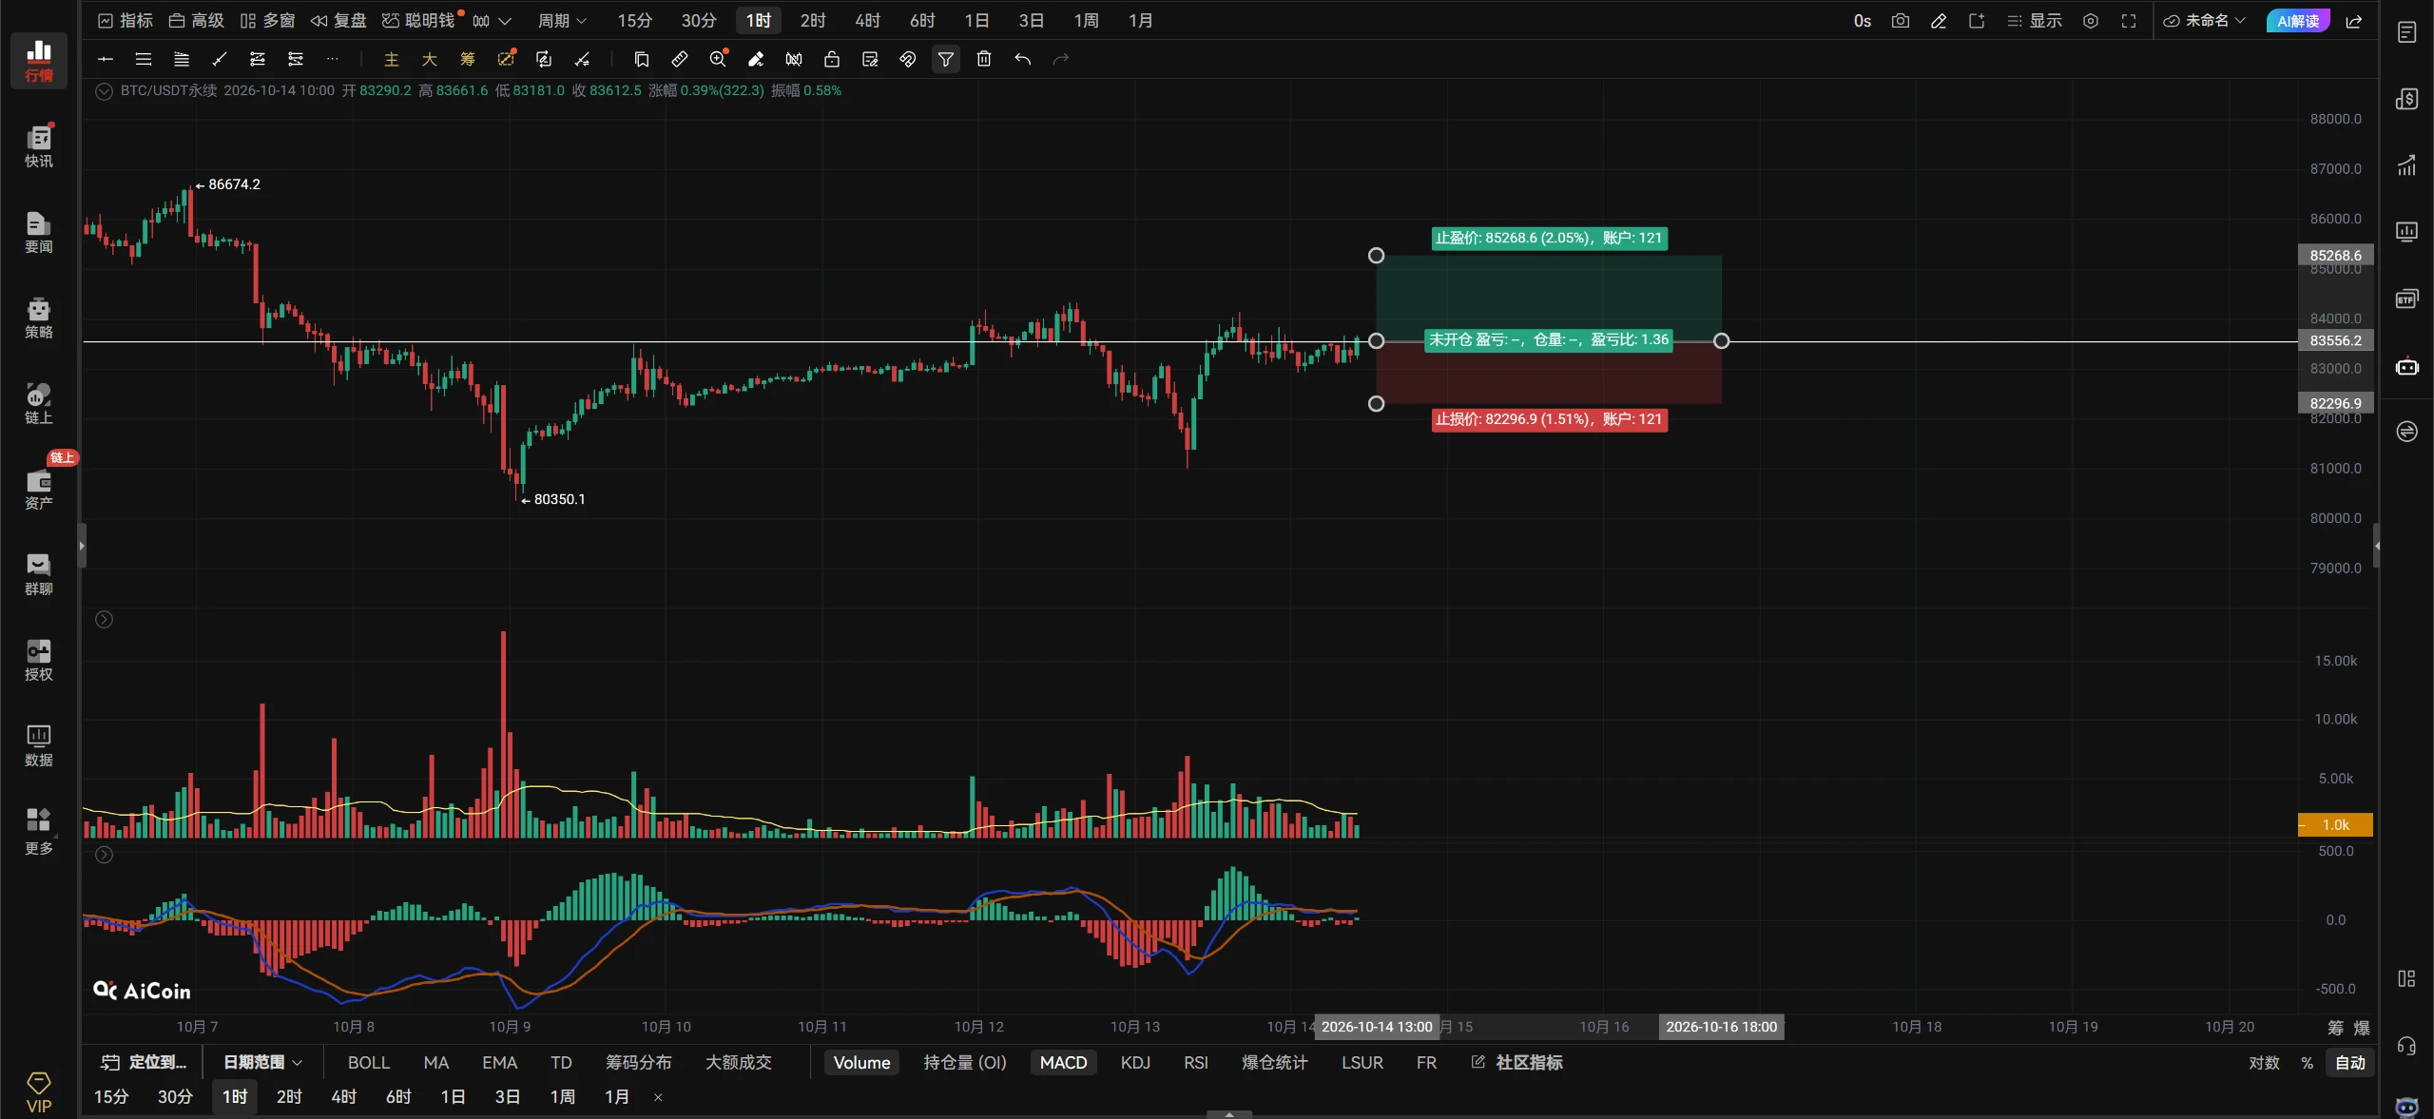Click the AI解读 button
Screen dimensions: 2434x1119
click(2298, 21)
